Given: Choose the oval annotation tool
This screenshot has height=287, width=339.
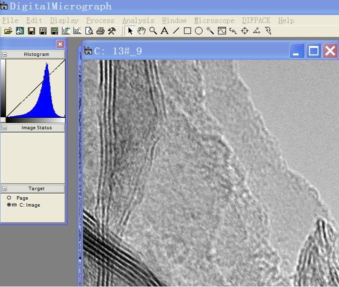Looking at the screenshot, I should (198, 31).
